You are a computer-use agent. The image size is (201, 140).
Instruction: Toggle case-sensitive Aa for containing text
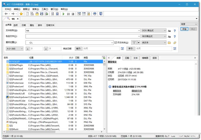tap(169, 37)
